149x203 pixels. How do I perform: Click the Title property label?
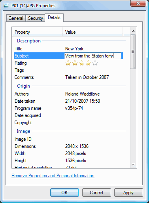19,49
